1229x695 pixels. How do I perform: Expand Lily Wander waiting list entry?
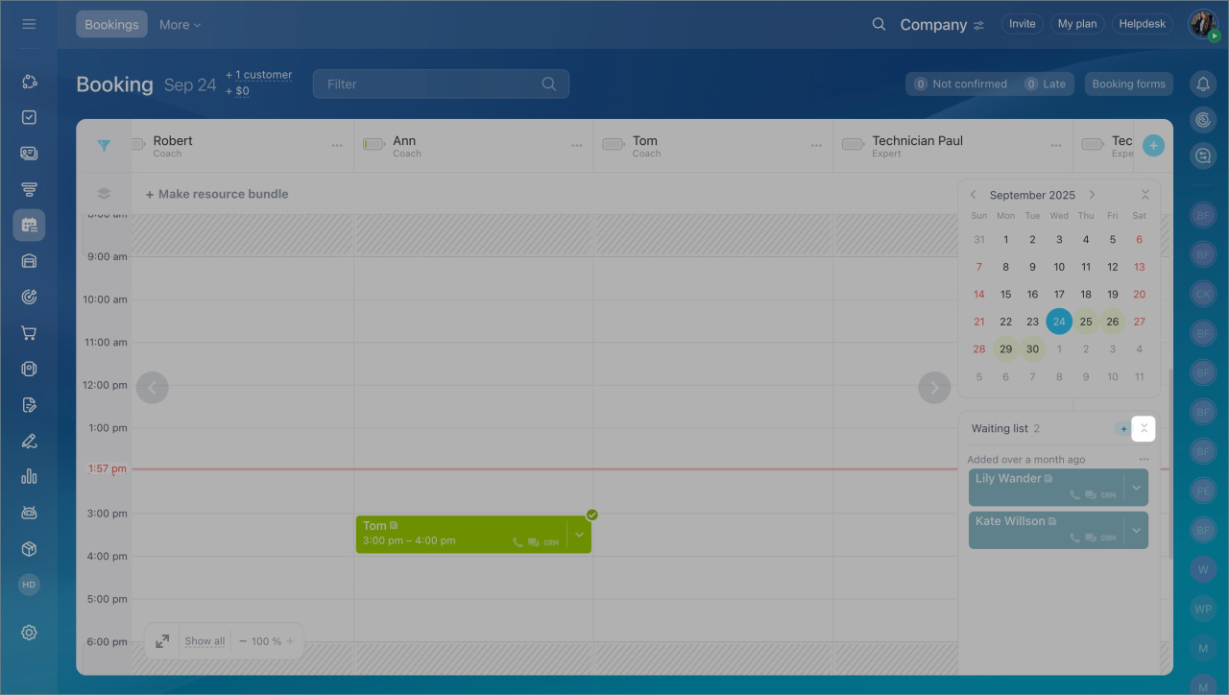(x=1136, y=488)
